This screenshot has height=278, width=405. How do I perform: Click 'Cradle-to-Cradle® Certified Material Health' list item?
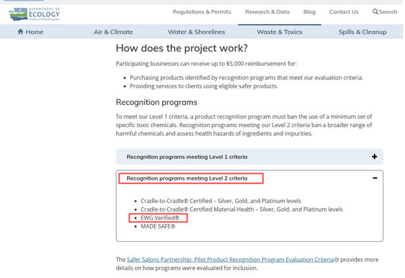point(242,209)
